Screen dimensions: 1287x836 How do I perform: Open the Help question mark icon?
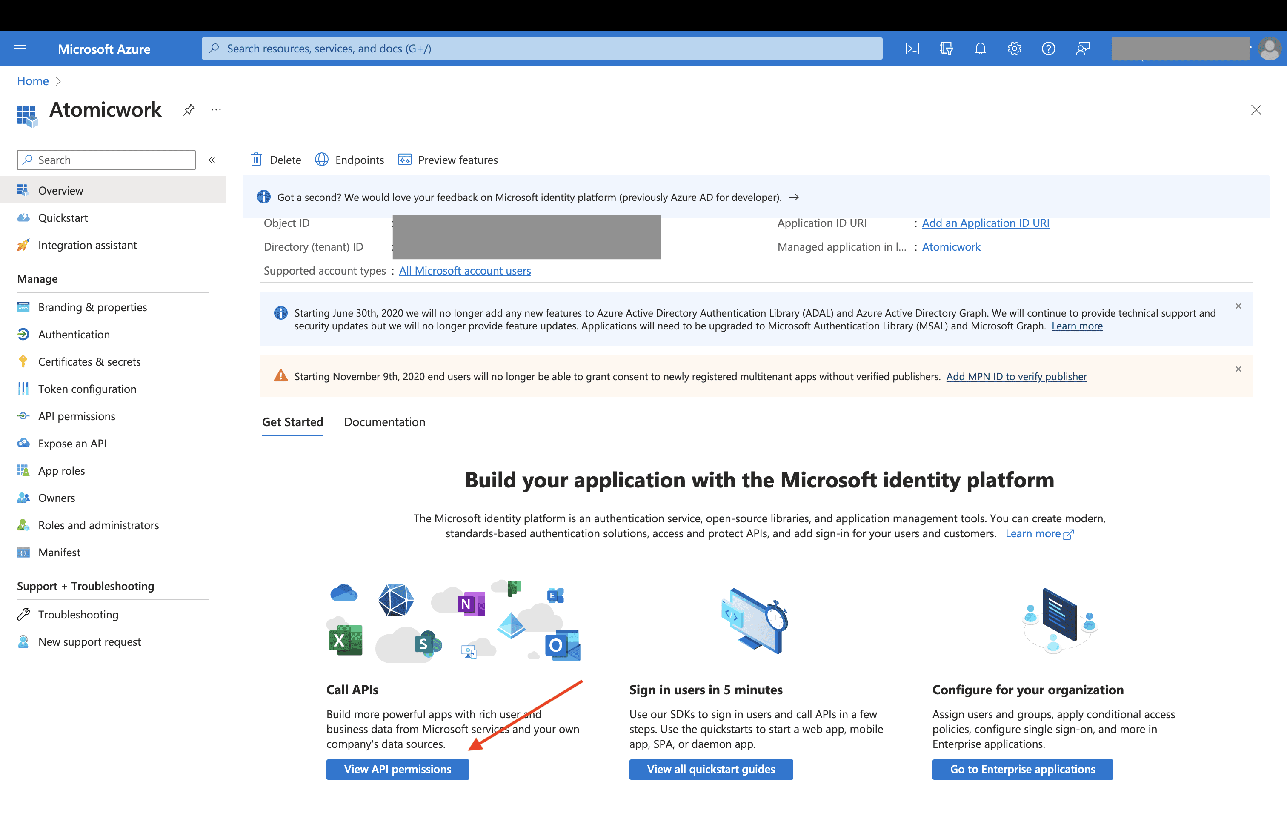point(1049,49)
